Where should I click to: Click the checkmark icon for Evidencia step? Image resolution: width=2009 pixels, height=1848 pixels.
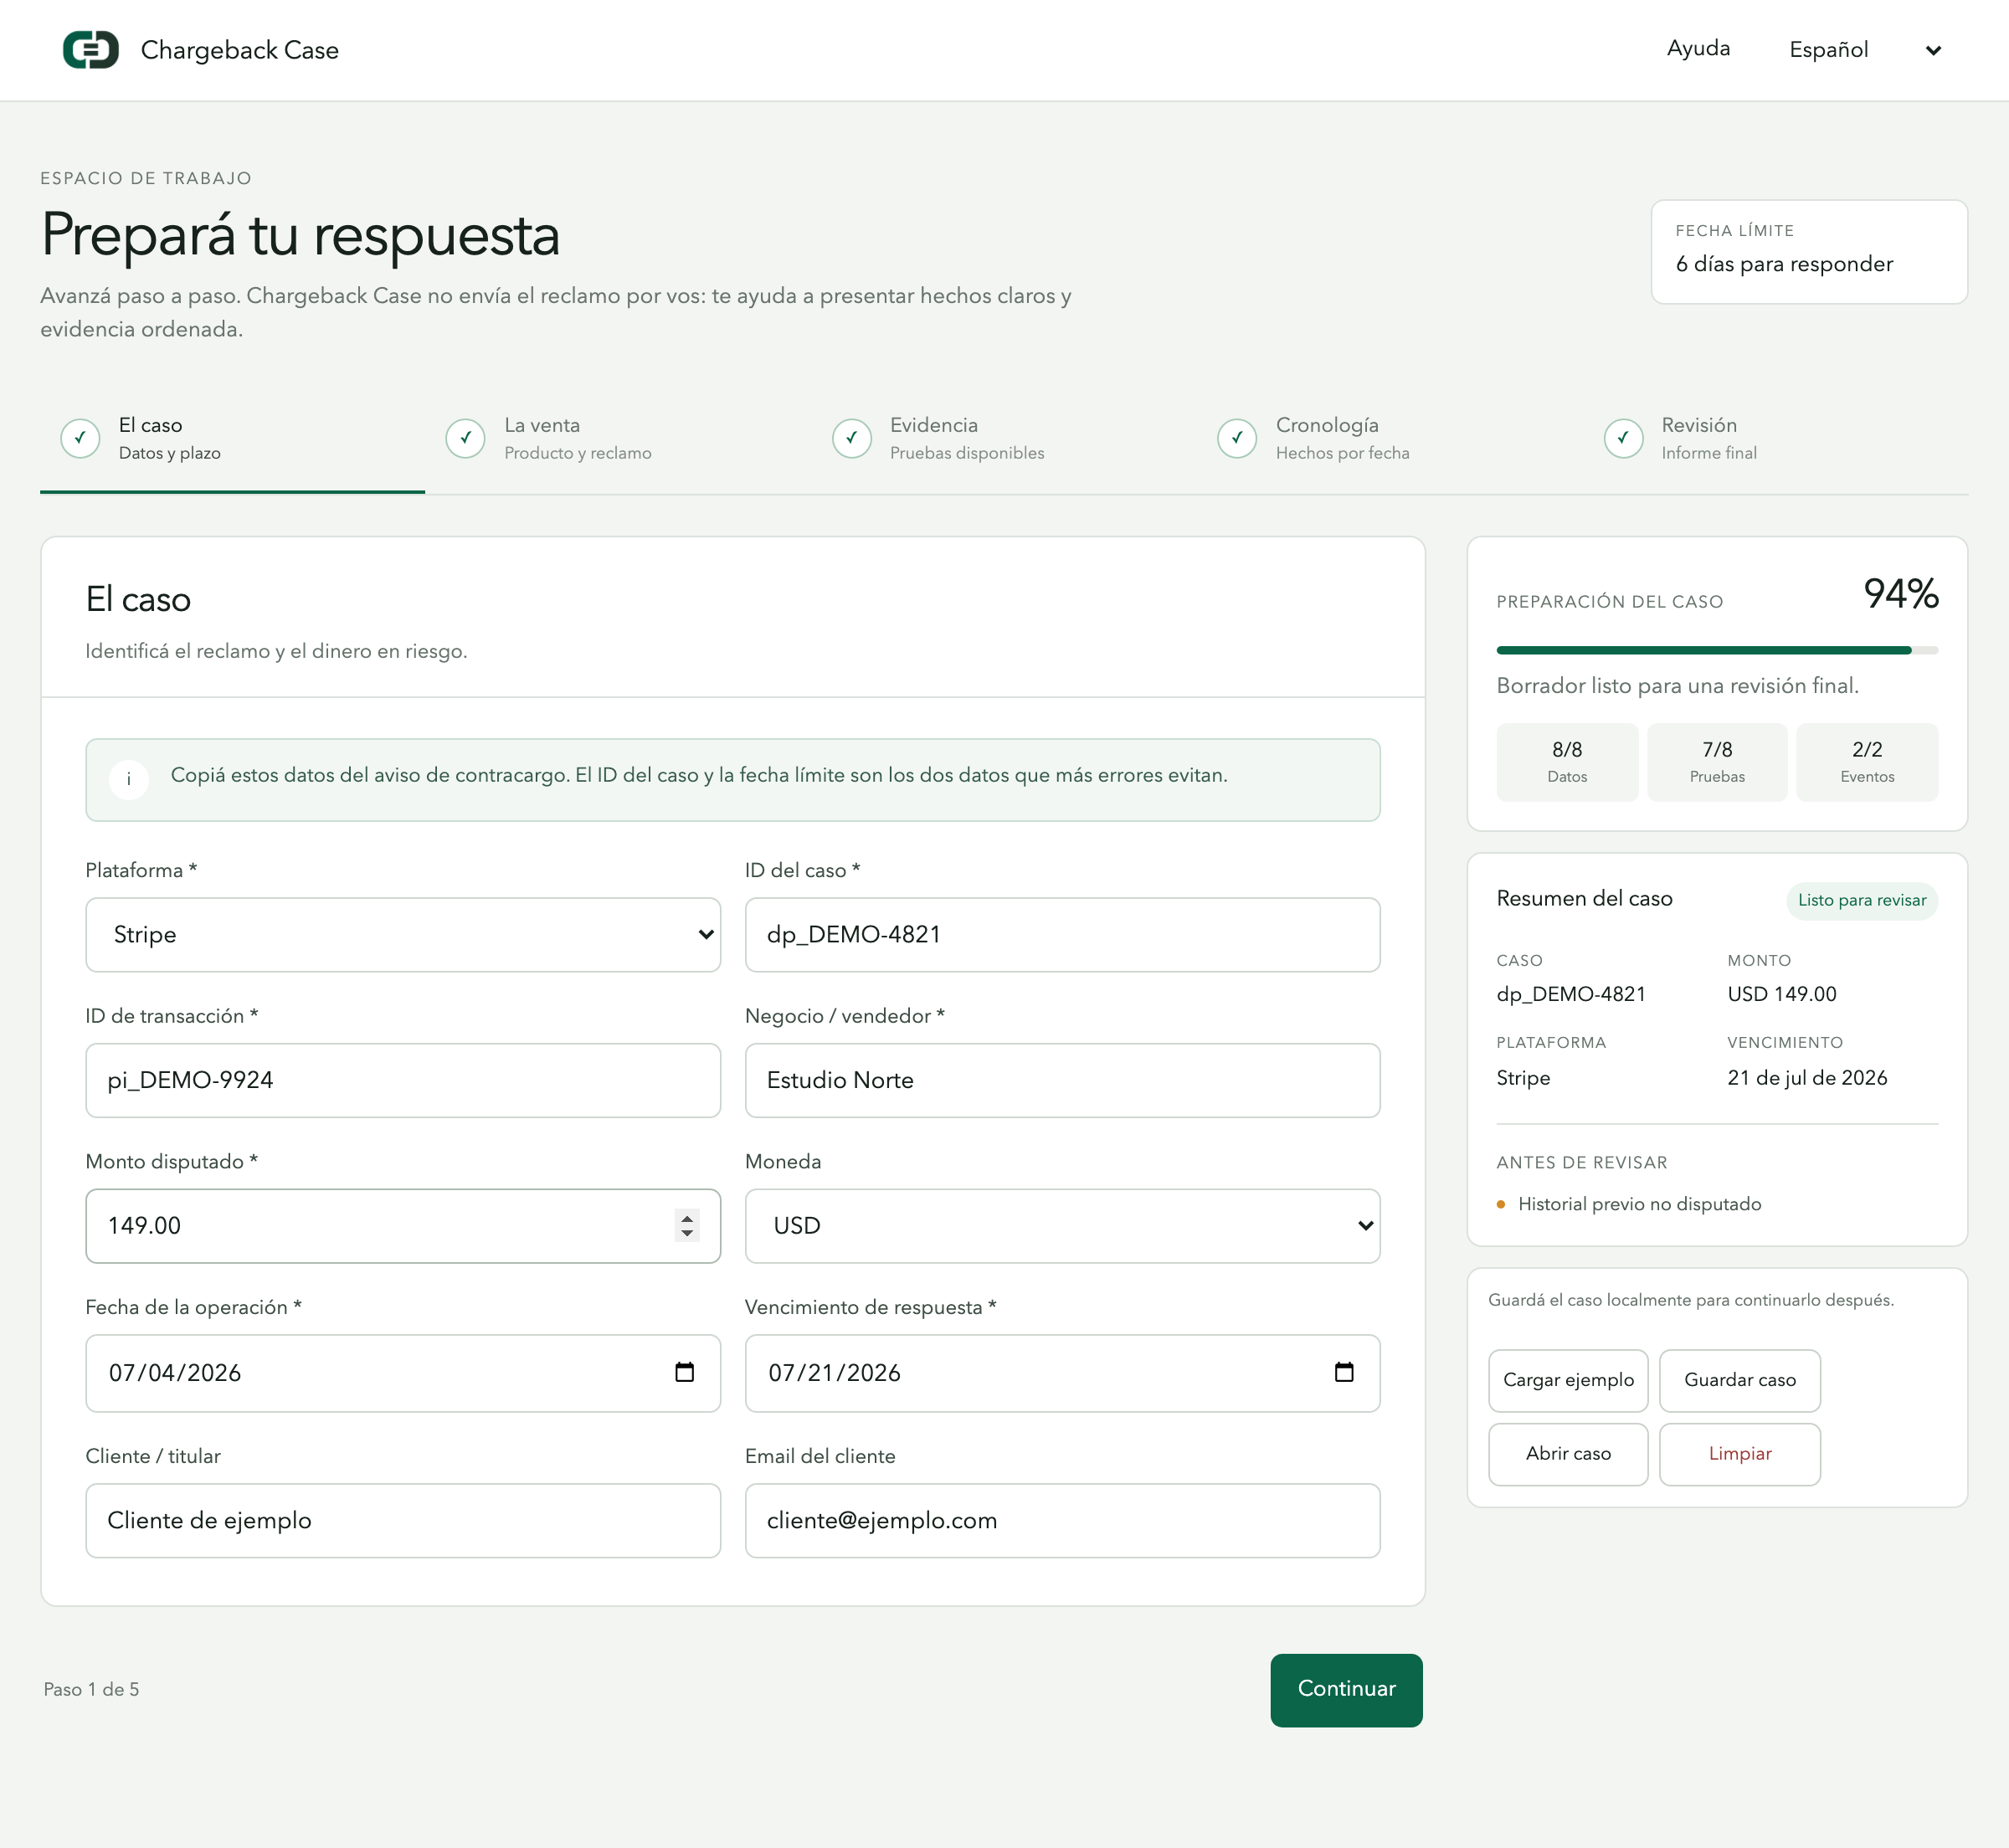coord(851,438)
